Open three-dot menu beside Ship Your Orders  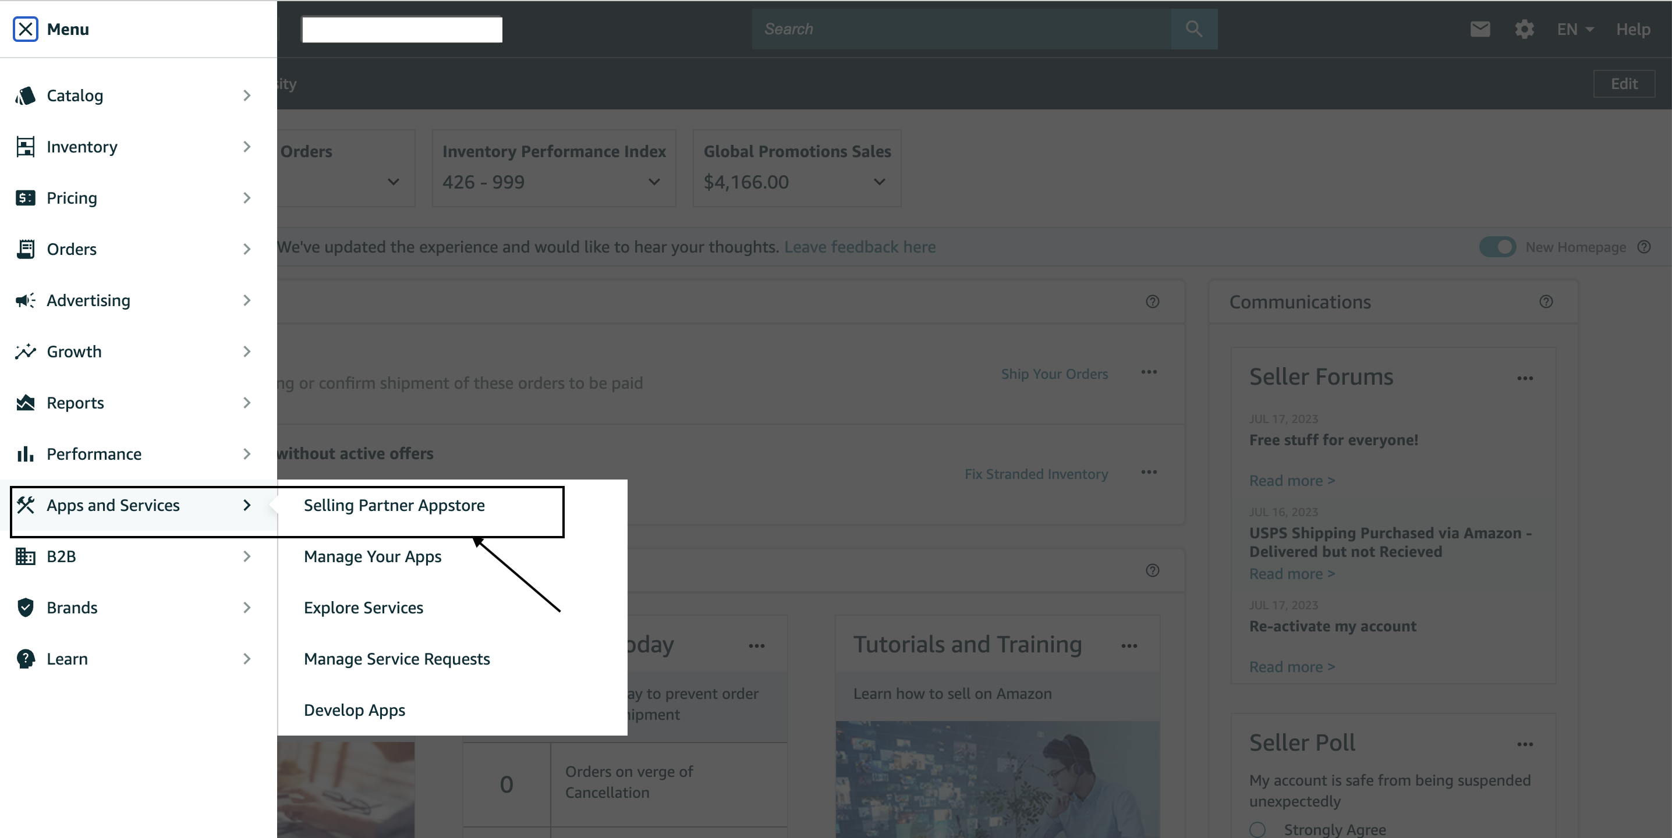coord(1149,372)
